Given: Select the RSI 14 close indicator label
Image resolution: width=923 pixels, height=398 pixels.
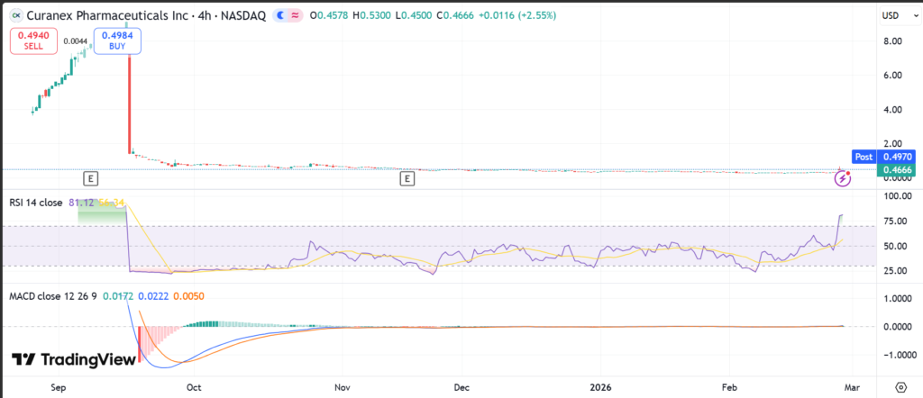Looking at the screenshot, I should [x=36, y=203].
